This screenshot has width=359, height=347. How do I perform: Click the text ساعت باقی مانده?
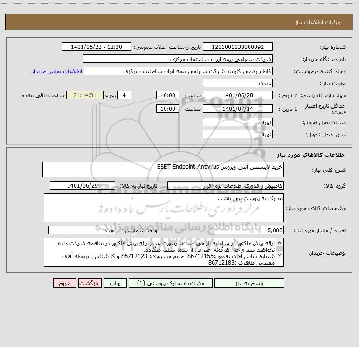click(43, 95)
